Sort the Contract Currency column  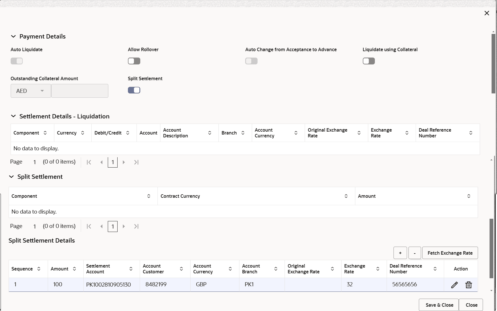pos(346,196)
